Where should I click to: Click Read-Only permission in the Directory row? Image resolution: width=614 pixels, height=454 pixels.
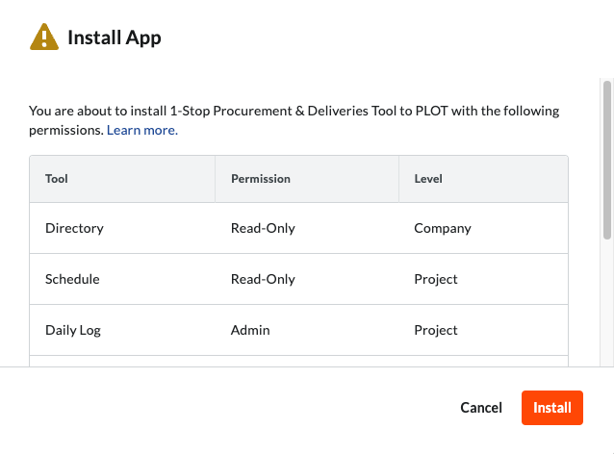tap(263, 228)
